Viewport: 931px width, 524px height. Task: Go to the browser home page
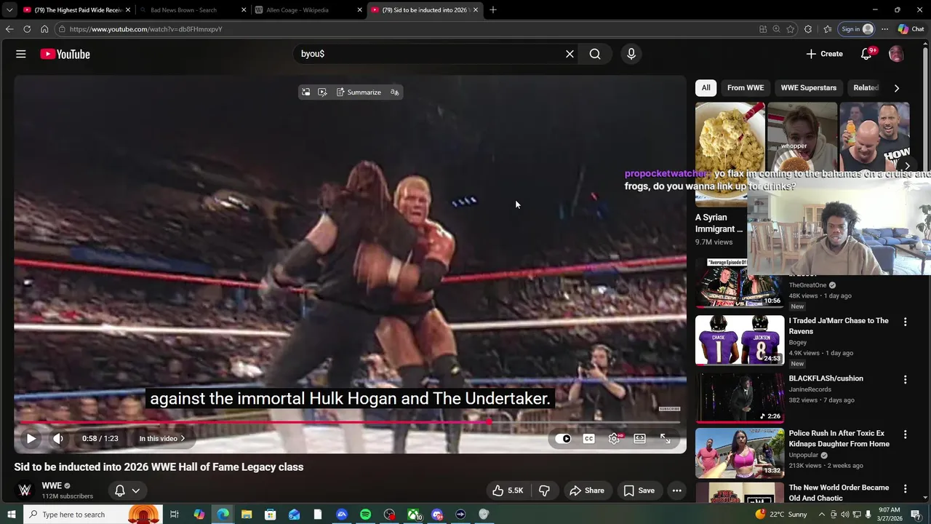[44, 29]
